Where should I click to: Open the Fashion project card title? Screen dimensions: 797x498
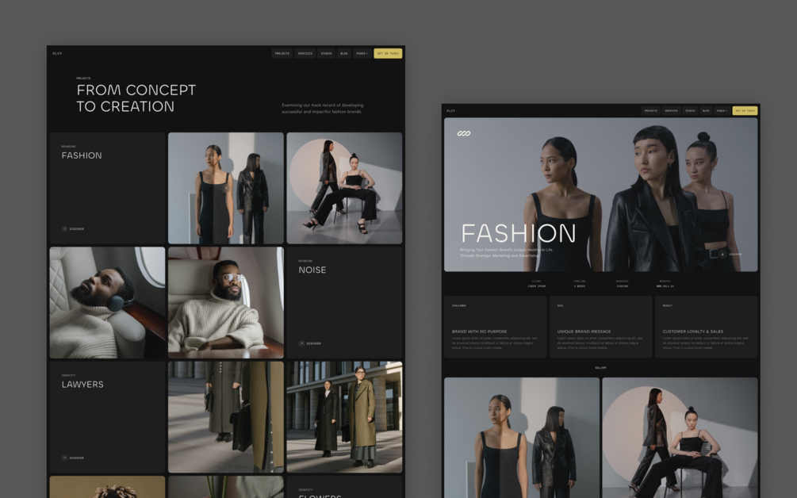pyautogui.click(x=82, y=155)
